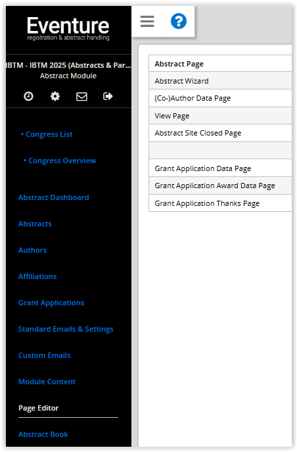Select Abstract Site Closed Page
The height and width of the screenshot is (452, 297).
(x=220, y=133)
